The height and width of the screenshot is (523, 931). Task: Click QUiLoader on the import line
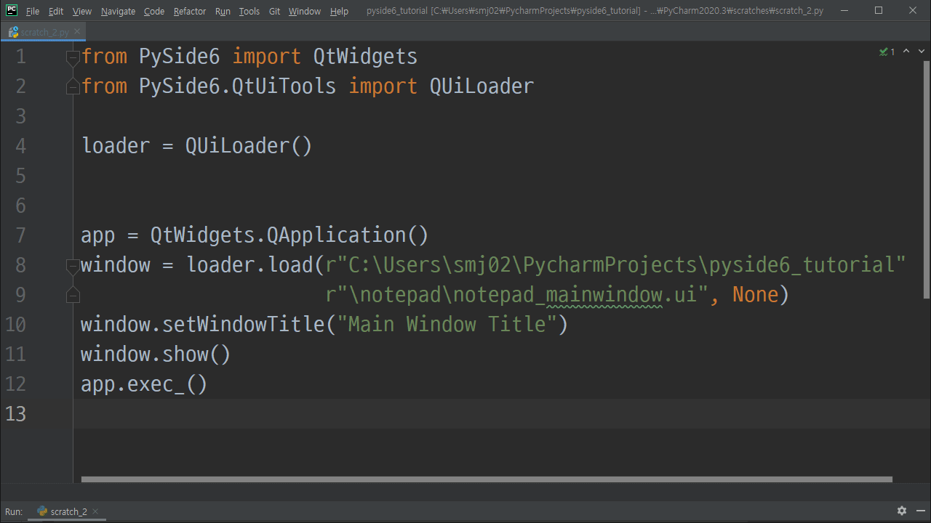(482, 86)
